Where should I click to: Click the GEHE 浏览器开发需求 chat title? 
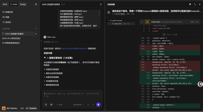point(51,4)
